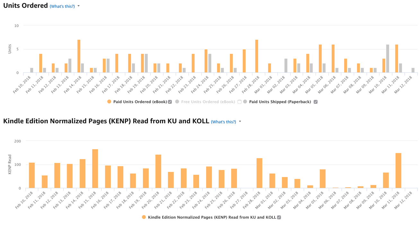Click orange legend dot for Paid Units Ordered (eBook)
The width and height of the screenshot is (420, 228).
(109, 102)
